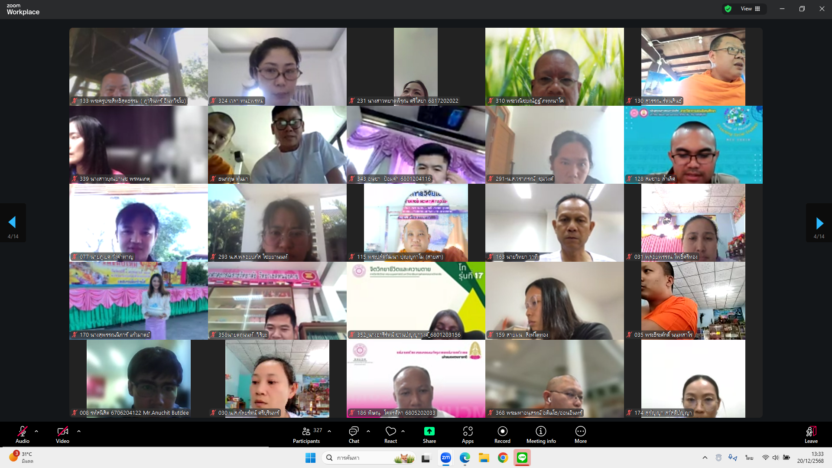Open the View layout menu
Viewport: 832px width, 468px height.
point(751,9)
